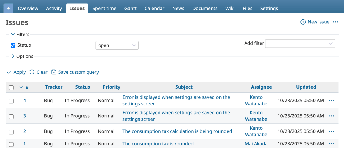
Task: Sort issues by the Updated column header
Action: (x=306, y=87)
